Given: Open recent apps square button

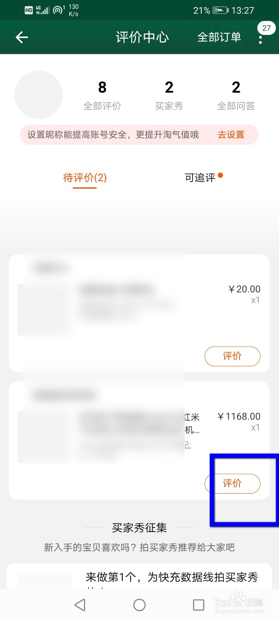Looking at the screenshot, I should 198,605.
